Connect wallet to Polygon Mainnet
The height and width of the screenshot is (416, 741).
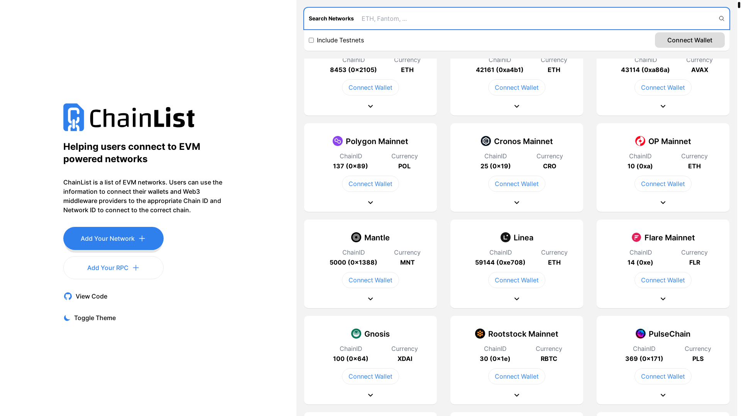click(x=370, y=184)
